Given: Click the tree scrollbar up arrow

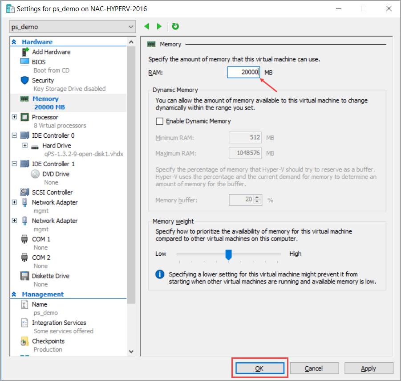Looking at the screenshot, I should 131,42.
